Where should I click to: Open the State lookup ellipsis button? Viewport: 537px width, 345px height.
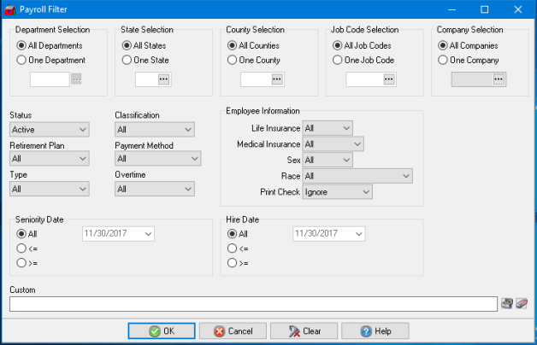(x=163, y=79)
